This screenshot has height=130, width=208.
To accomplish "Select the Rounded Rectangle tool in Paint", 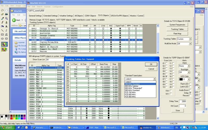I will pyautogui.click(x=6, y=38).
